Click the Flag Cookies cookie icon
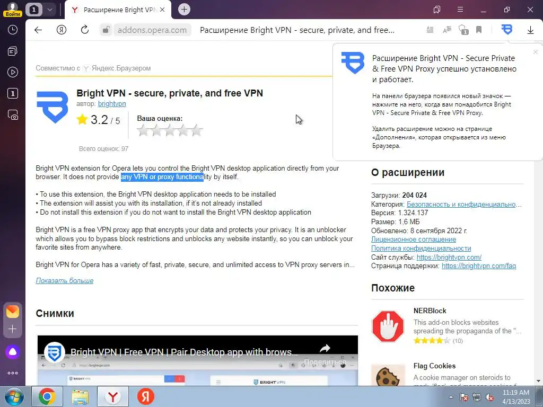Screen dimensions: 543x407 pyautogui.click(x=388, y=375)
